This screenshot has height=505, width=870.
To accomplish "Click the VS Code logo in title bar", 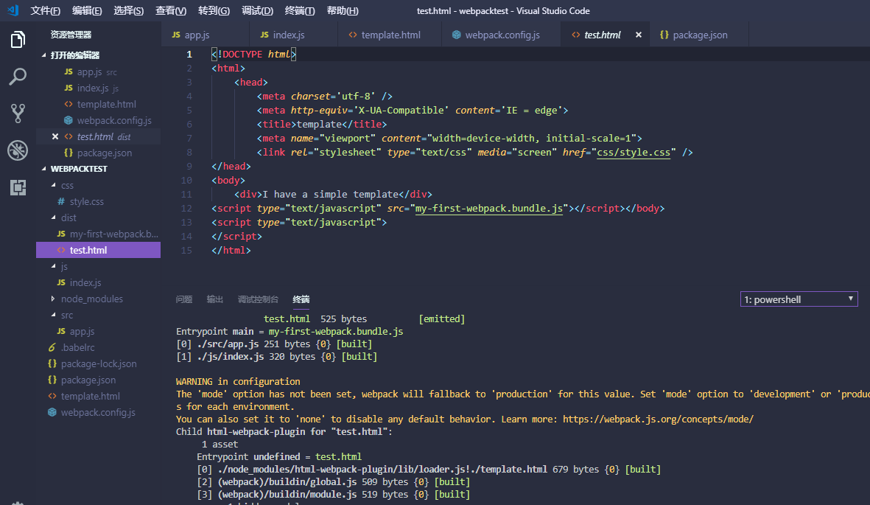I will (x=13, y=10).
